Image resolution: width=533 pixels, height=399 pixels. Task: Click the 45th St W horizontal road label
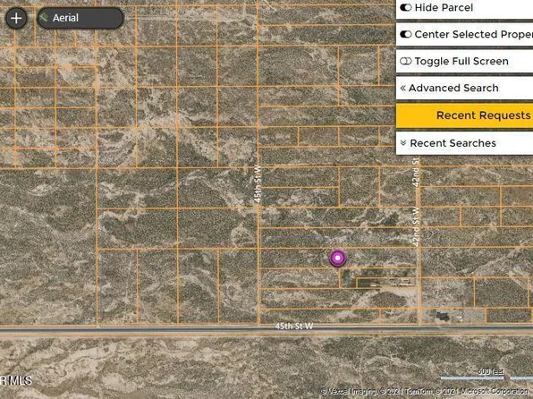coord(293,327)
